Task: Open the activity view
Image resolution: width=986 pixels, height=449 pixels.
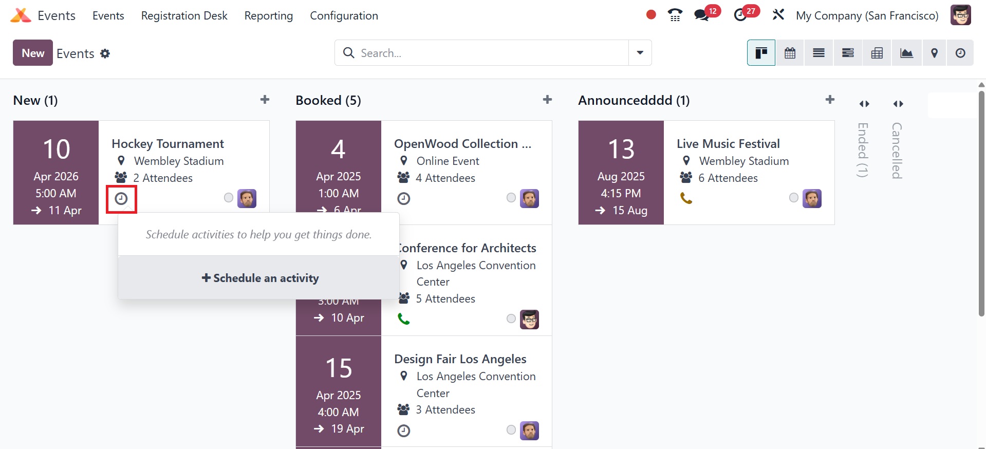Action: (x=960, y=53)
